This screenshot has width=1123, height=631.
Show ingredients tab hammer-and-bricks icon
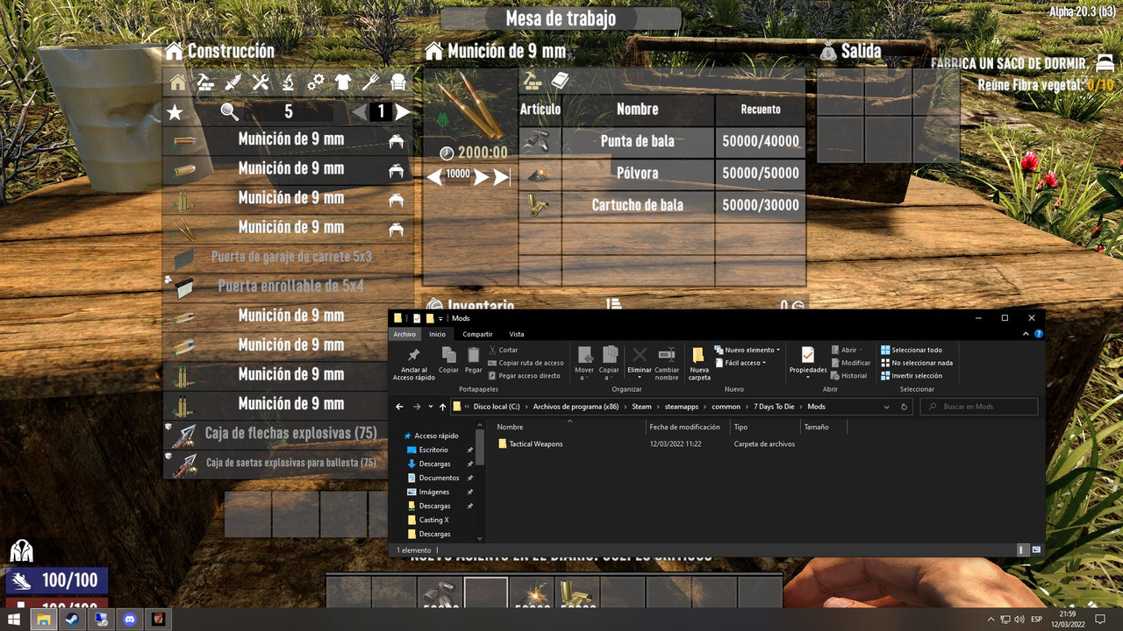(533, 82)
